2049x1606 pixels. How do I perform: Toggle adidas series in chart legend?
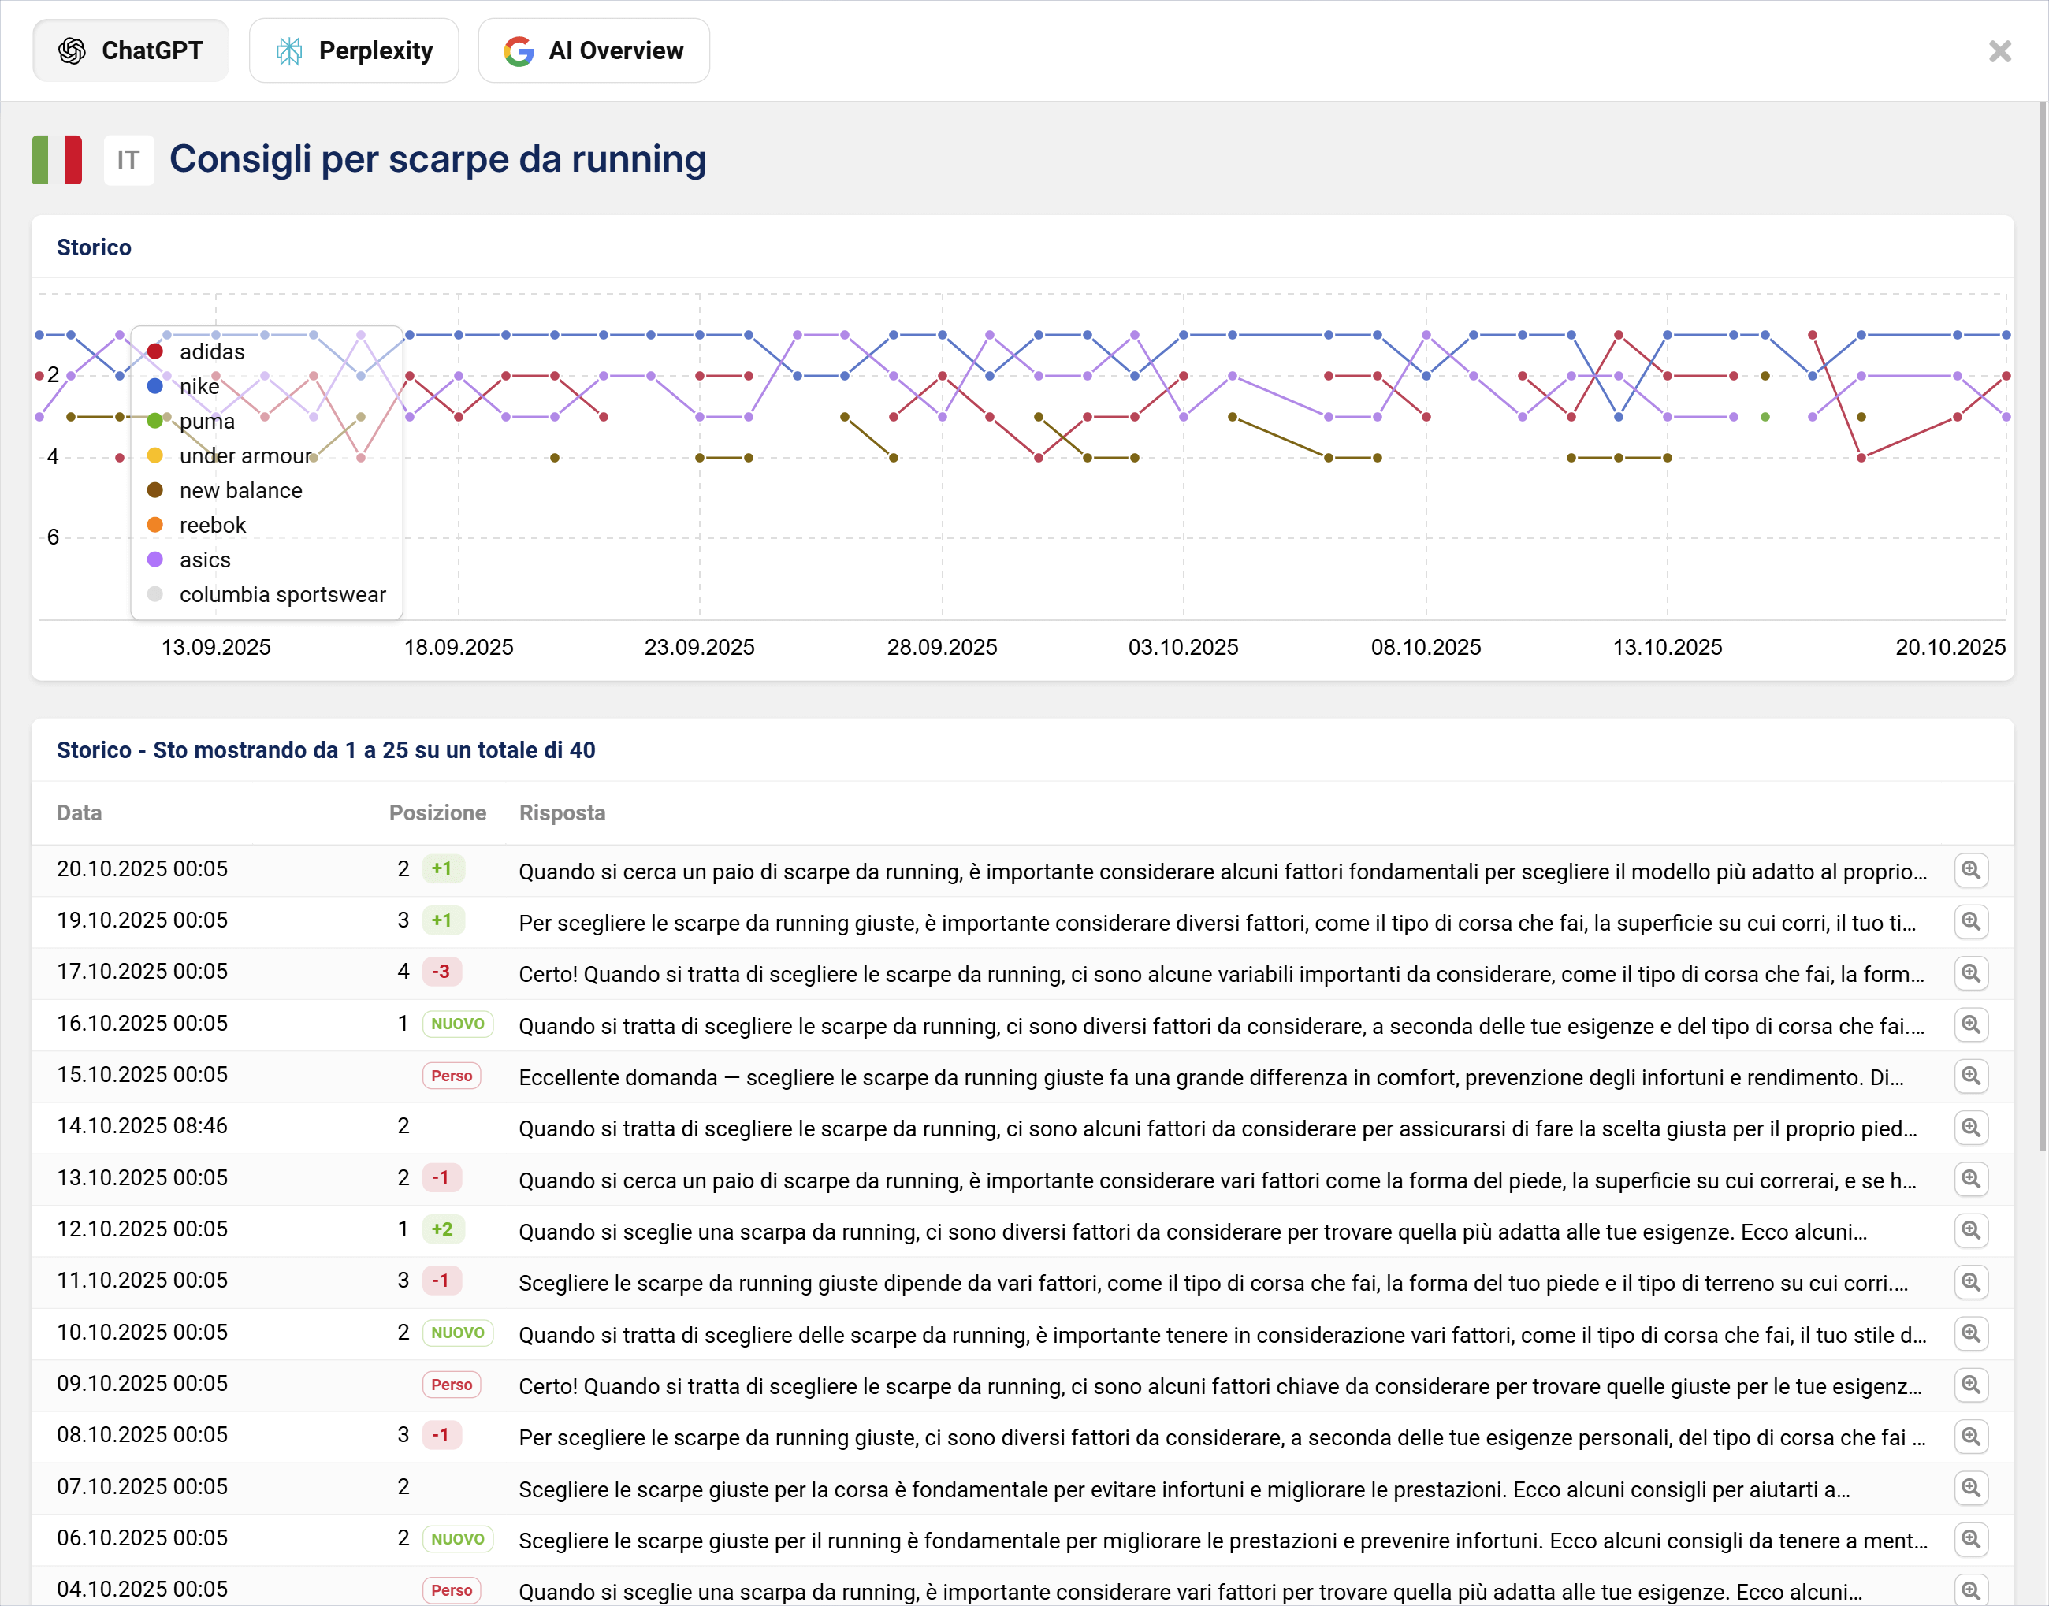211,351
